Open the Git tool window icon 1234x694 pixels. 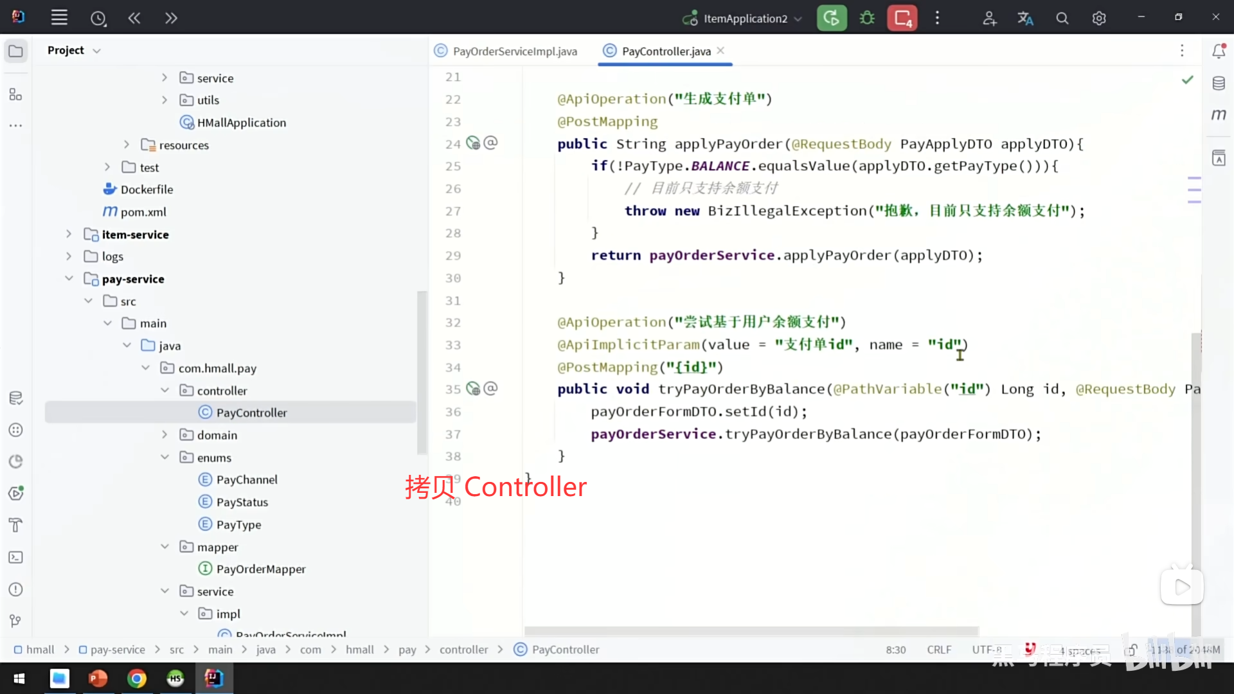(x=16, y=621)
